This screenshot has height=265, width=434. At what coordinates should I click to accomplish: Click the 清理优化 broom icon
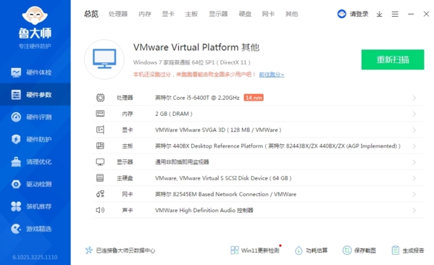(x=16, y=161)
